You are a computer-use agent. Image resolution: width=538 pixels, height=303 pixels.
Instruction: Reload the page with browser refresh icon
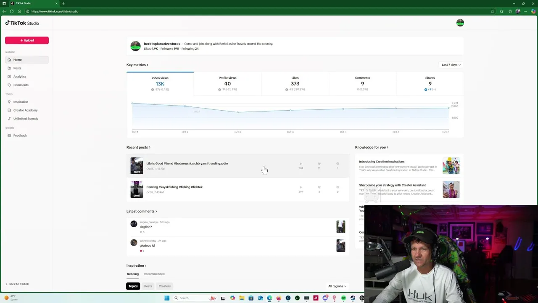tap(12, 11)
